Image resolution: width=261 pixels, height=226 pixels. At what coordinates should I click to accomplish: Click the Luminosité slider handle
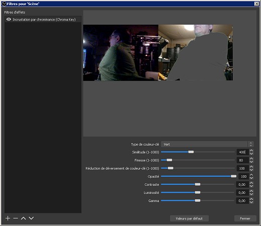(x=198, y=192)
